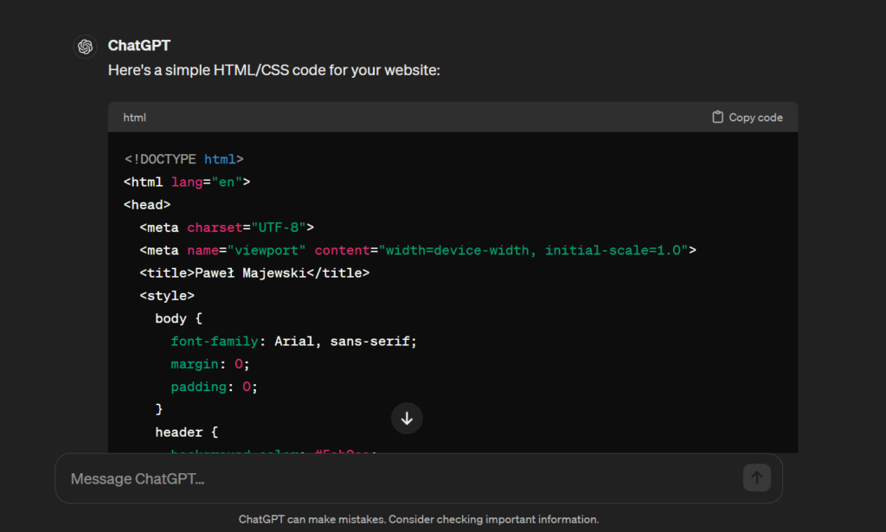Click the opening style tag

point(167,296)
